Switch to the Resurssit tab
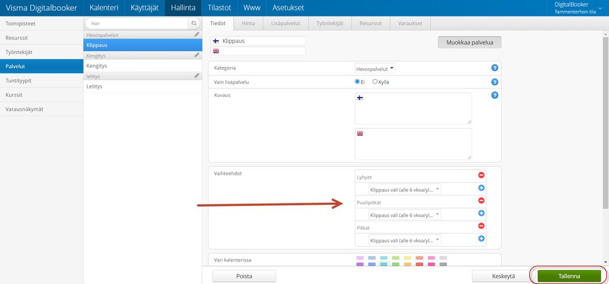This screenshot has width=609, height=284. (371, 23)
